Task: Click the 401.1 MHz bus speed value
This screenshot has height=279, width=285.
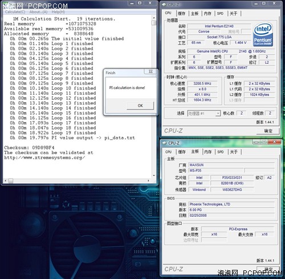Action: point(202,95)
